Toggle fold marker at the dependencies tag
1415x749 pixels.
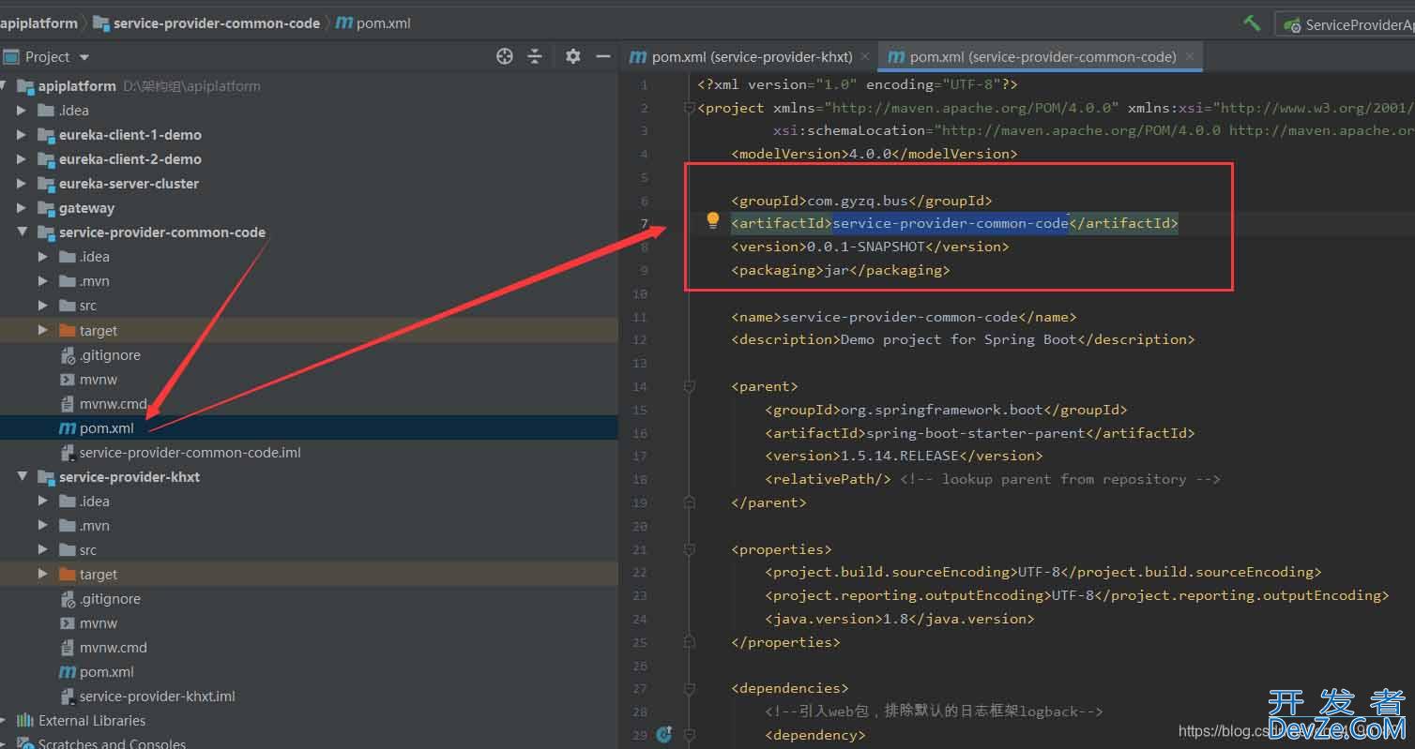690,689
